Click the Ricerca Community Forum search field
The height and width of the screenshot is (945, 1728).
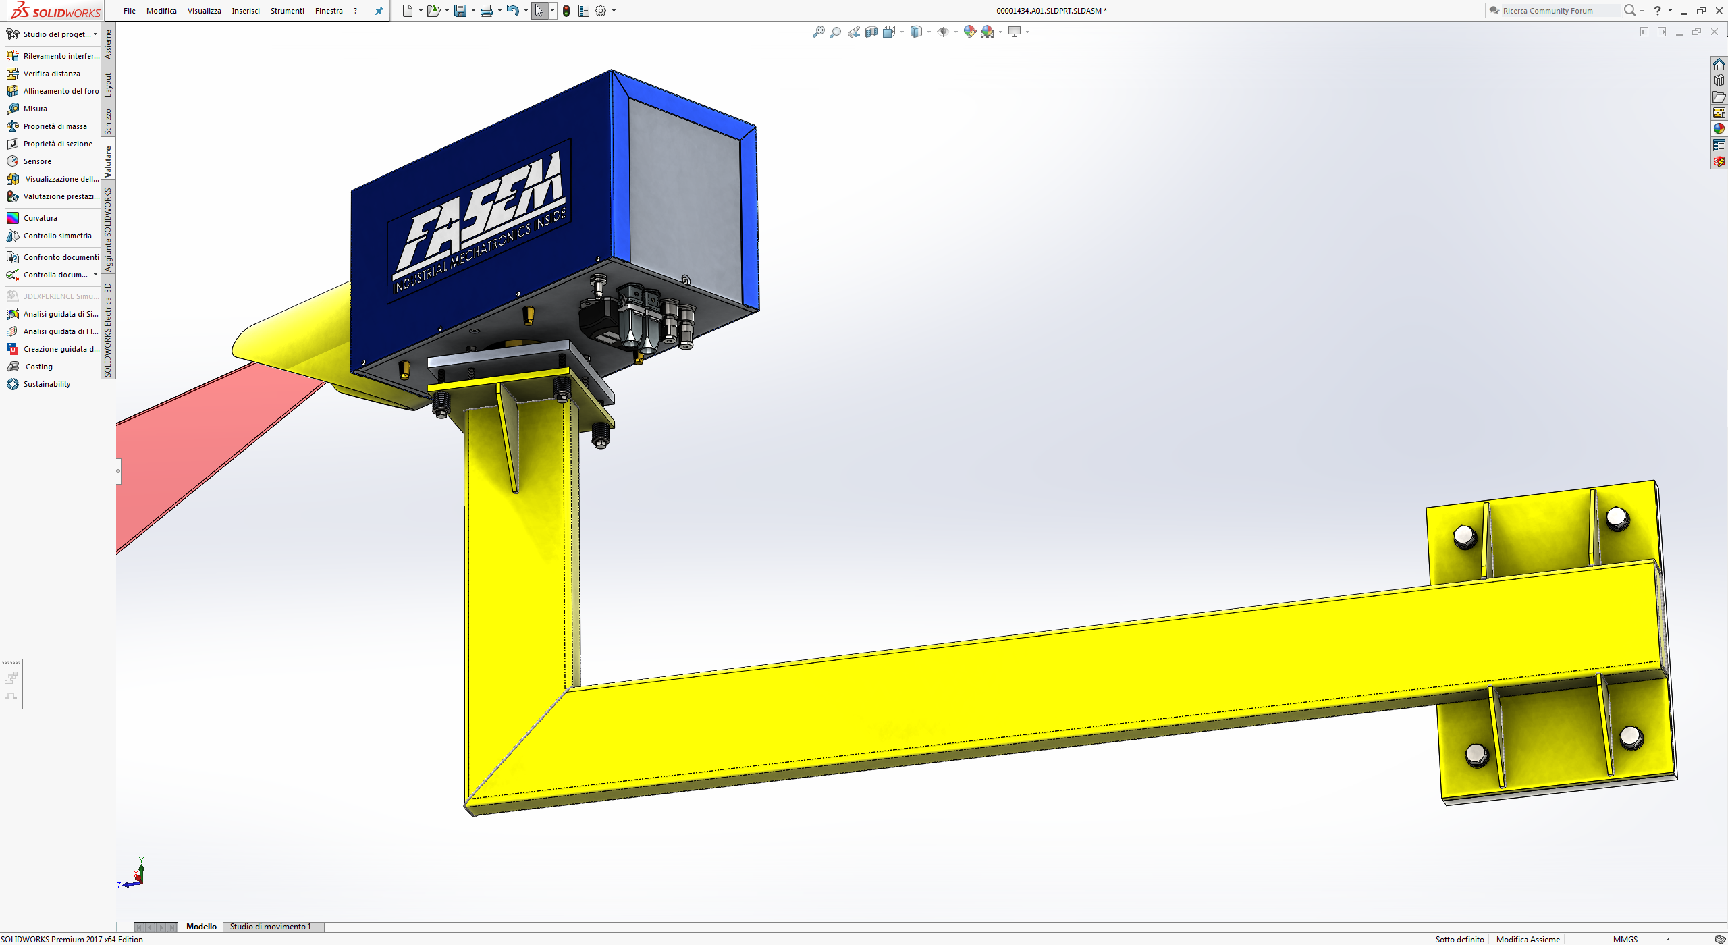pos(1552,11)
